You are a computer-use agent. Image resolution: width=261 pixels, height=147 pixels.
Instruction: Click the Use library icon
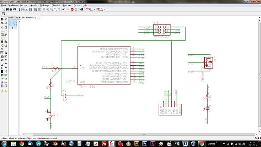31,9
